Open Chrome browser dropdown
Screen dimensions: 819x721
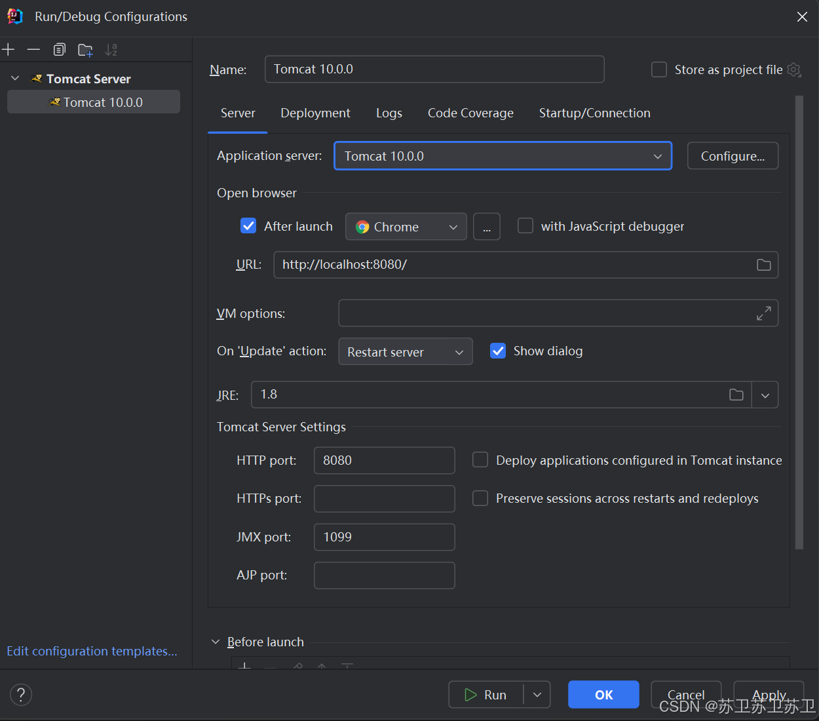[x=406, y=227]
